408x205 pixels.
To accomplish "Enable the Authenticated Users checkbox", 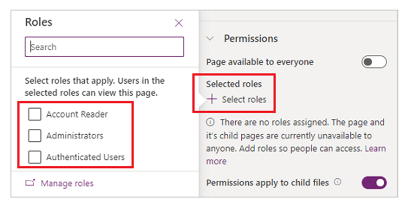I will tap(35, 157).
